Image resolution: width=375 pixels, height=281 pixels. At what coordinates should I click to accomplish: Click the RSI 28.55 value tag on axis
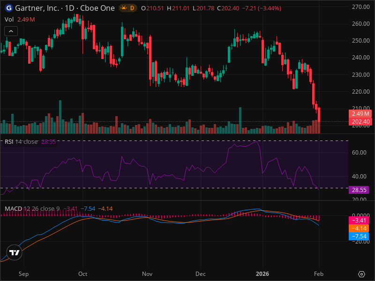pos(359,190)
